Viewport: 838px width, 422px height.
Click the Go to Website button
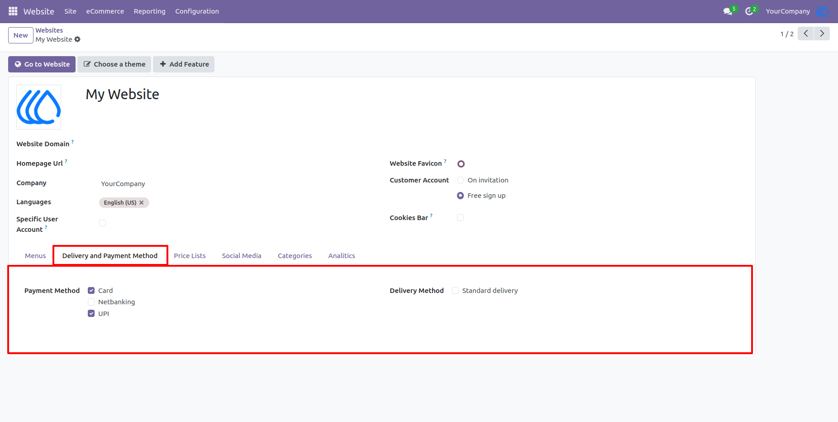(x=42, y=64)
